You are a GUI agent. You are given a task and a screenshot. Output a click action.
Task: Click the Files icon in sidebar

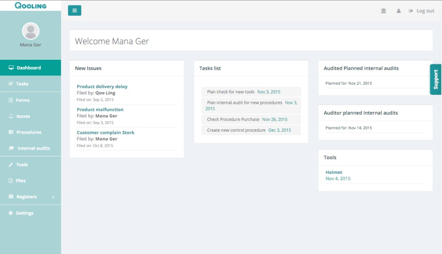pyautogui.click(x=11, y=181)
